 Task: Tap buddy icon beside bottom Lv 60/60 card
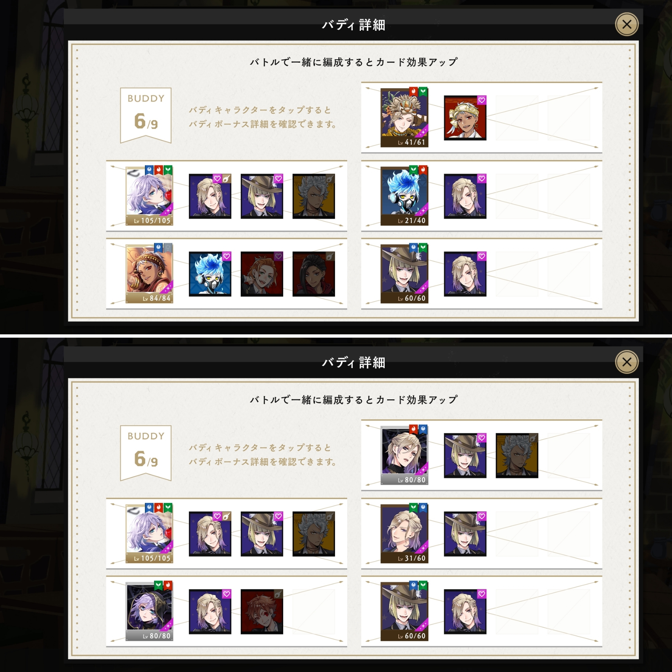[x=465, y=611]
